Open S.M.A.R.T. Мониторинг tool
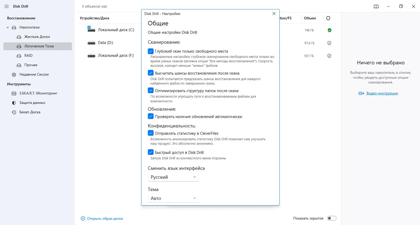 point(38,93)
